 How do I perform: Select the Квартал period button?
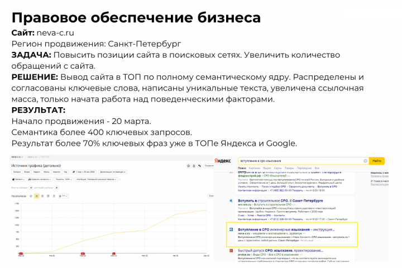click(x=56, y=172)
